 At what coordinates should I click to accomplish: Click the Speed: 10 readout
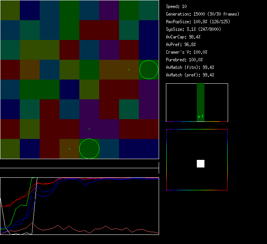(x=177, y=6)
